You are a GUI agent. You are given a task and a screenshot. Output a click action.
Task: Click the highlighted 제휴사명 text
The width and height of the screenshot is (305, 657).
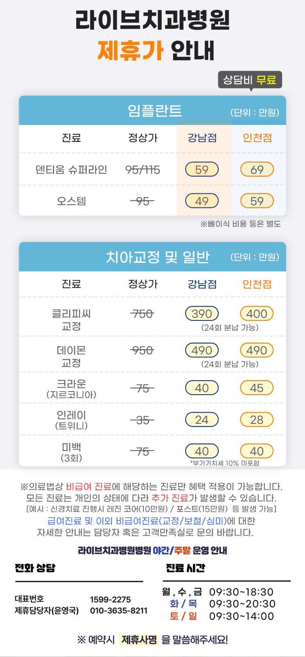click(139, 640)
